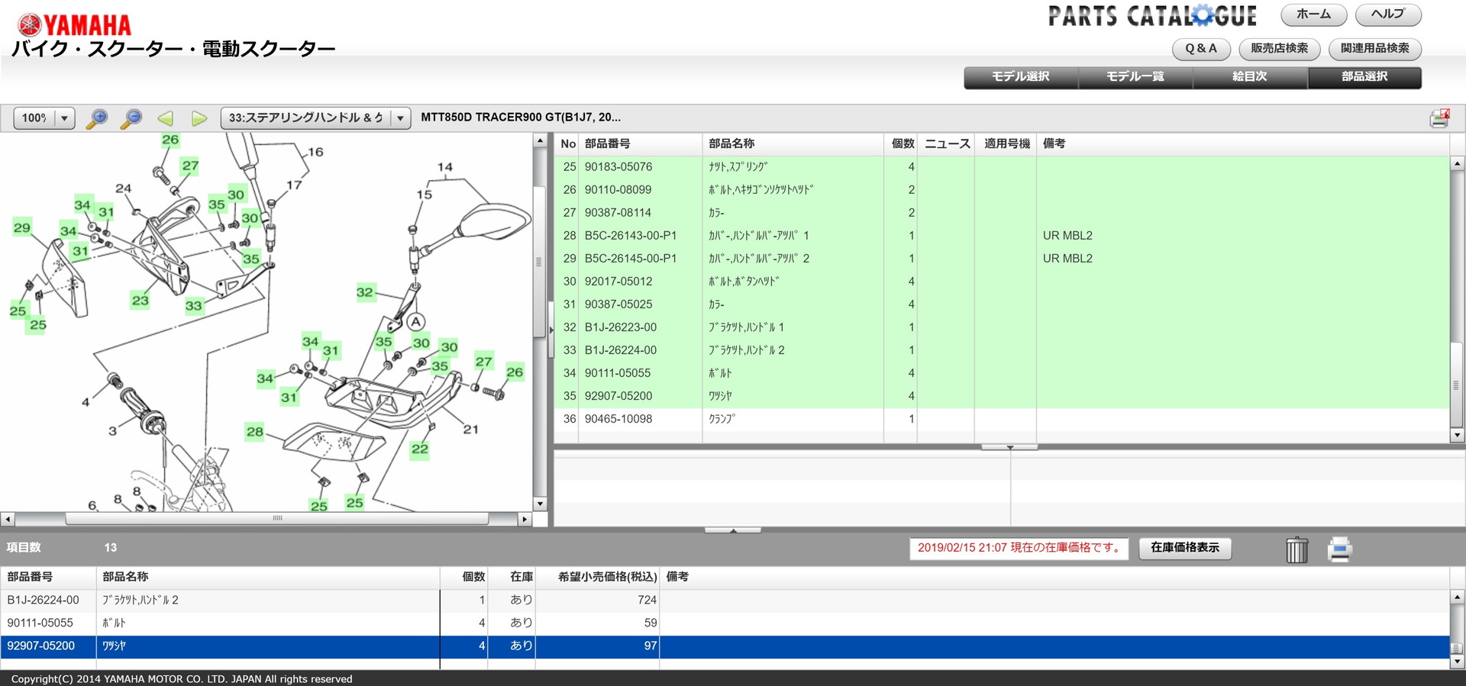Image resolution: width=1466 pixels, height=686 pixels.
Task: Open the 100% zoom level dropdown
Action: (44, 118)
